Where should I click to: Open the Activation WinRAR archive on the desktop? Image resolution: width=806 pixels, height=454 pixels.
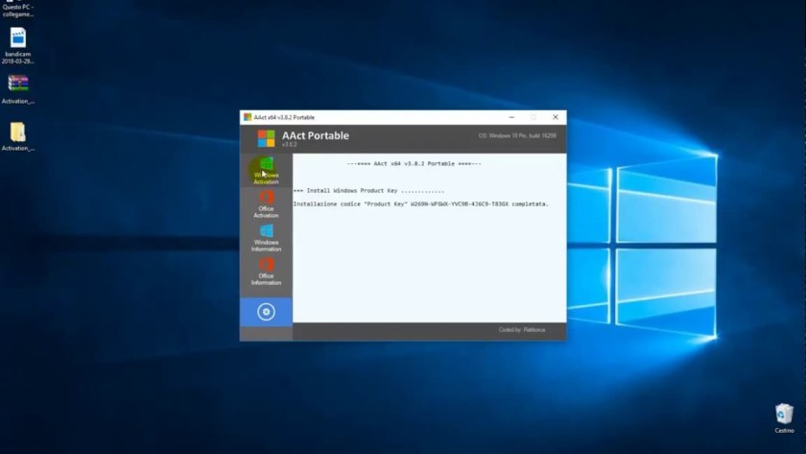tap(18, 89)
